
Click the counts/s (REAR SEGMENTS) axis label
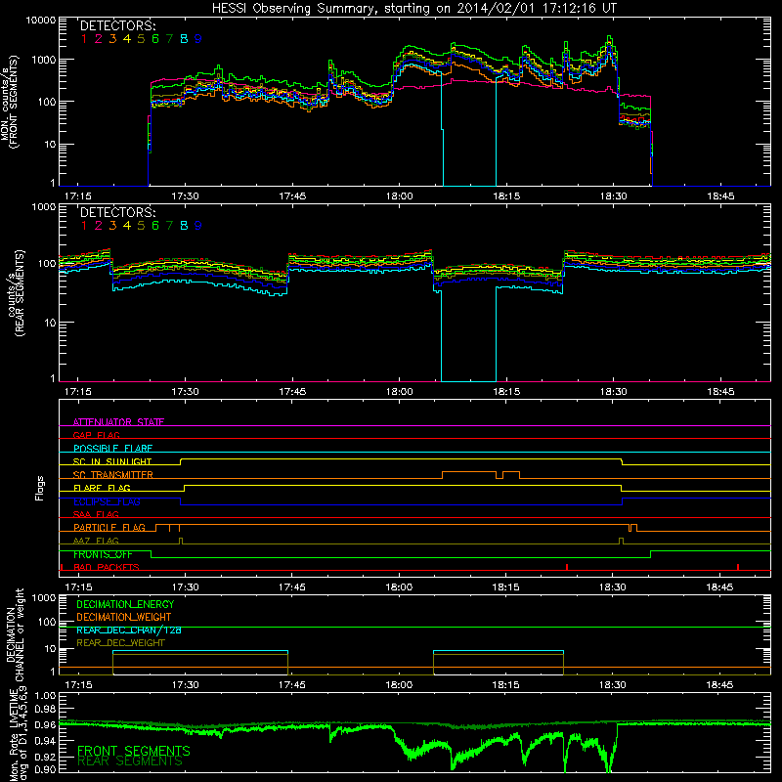click(x=16, y=293)
